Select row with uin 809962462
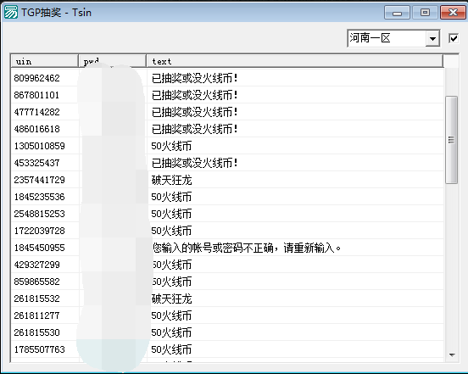The width and height of the screenshot is (468, 374). pyautogui.click(x=227, y=78)
